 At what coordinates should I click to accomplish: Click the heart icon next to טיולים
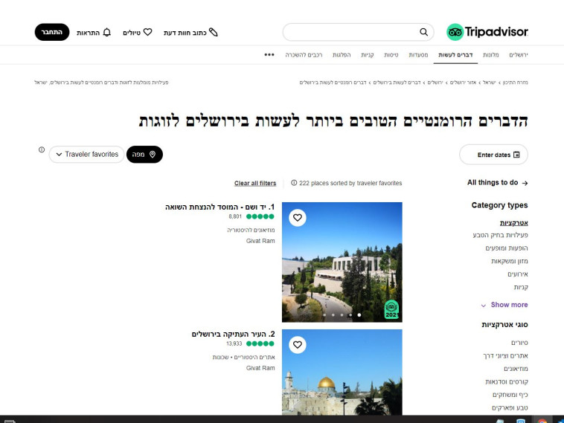[x=147, y=32]
